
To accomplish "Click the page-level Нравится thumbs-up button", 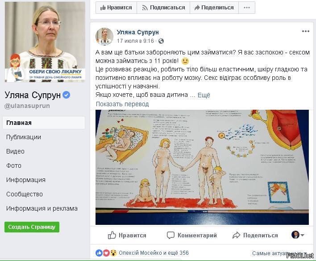I will (x=116, y=8).
